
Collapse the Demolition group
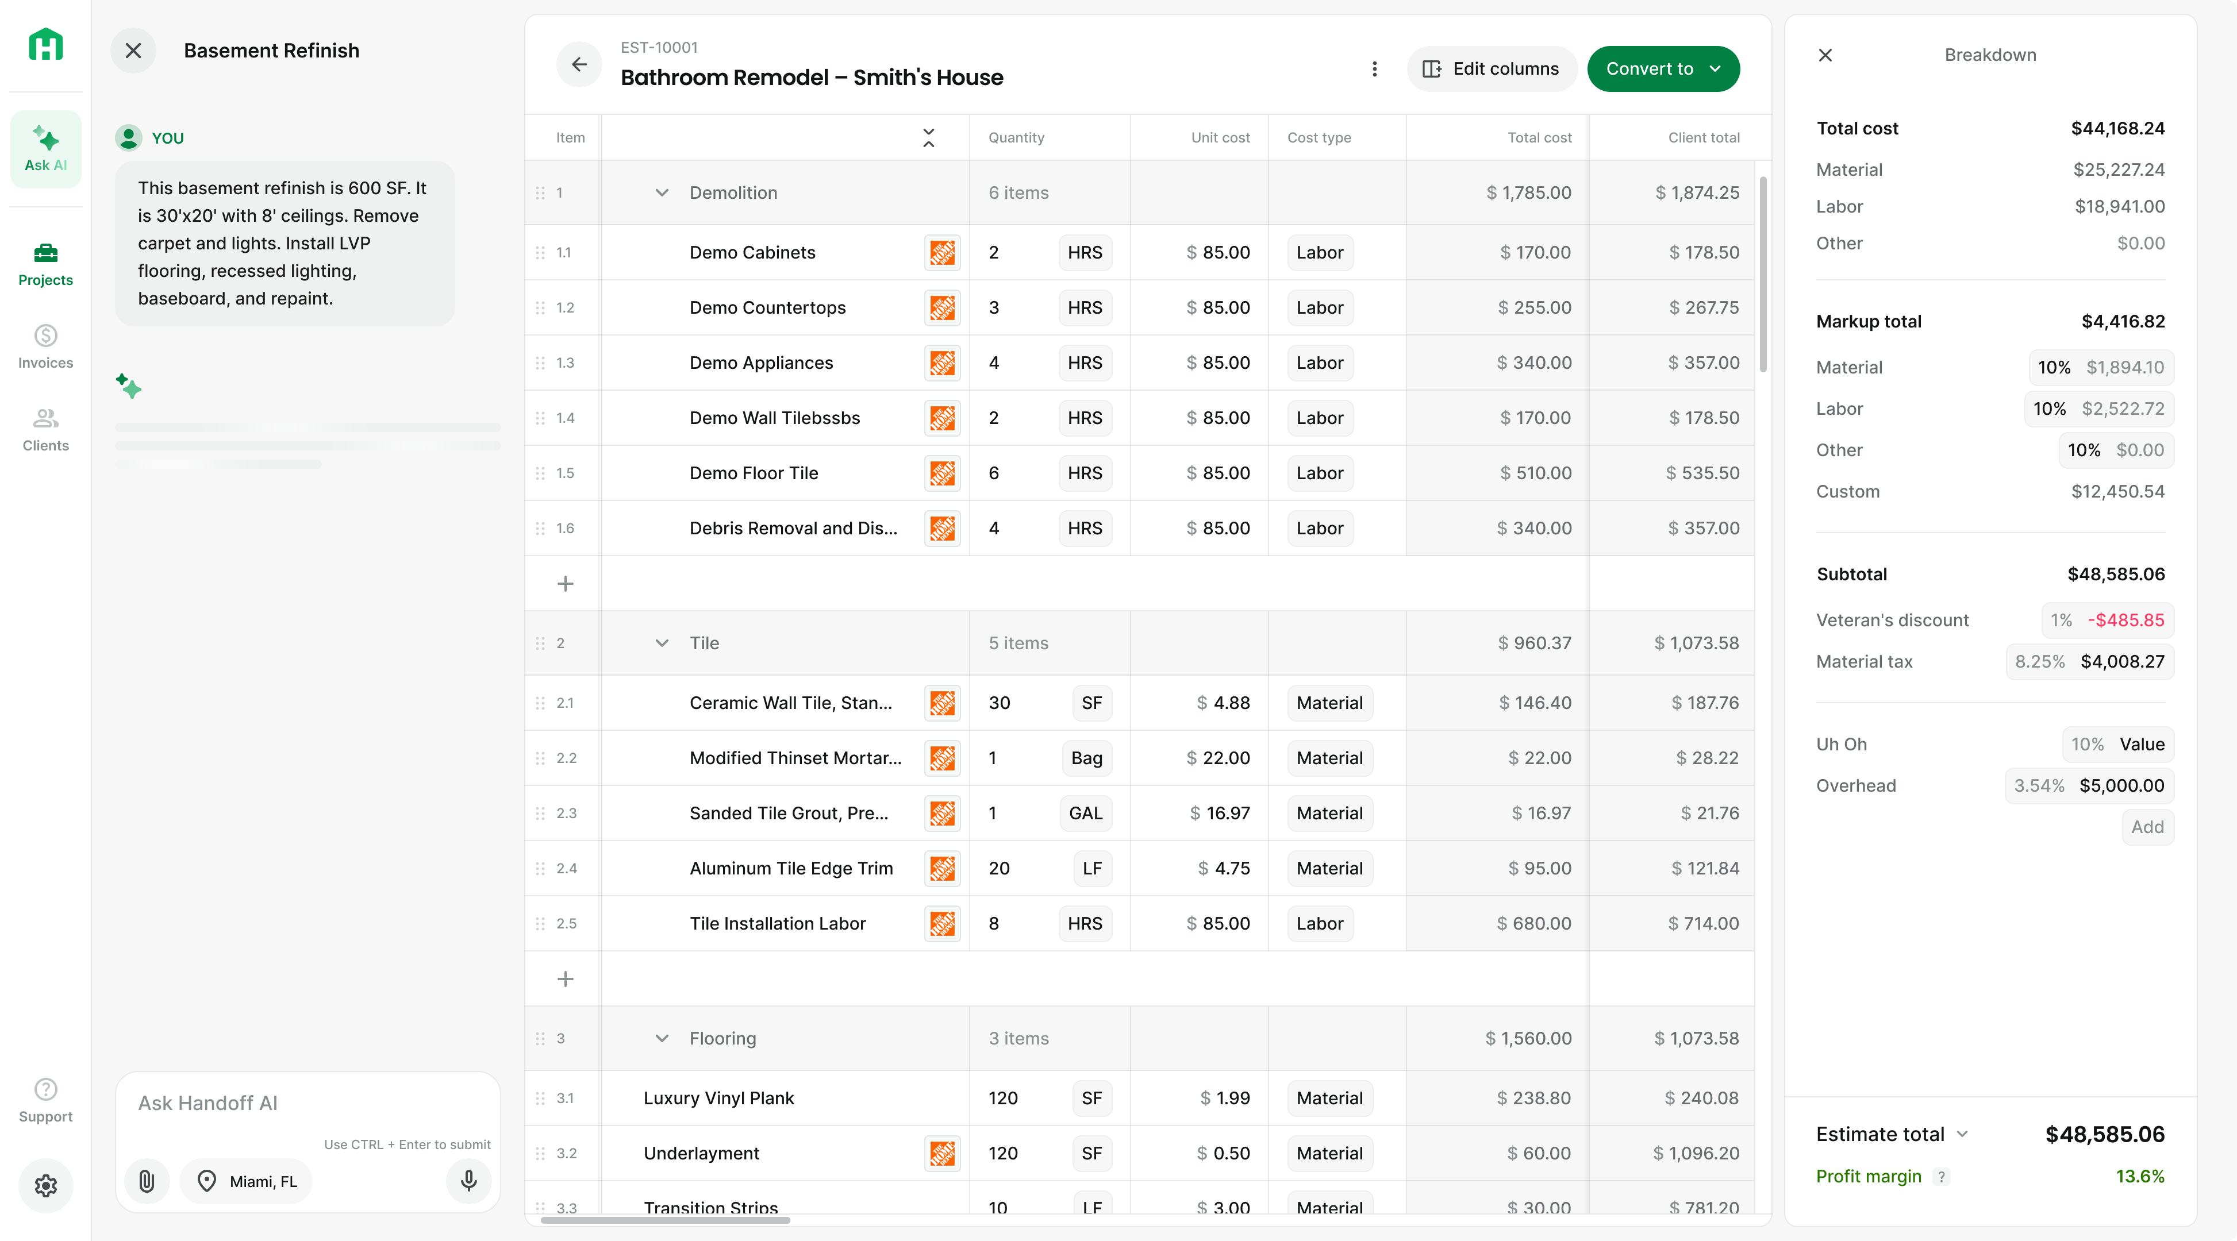point(662,192)
